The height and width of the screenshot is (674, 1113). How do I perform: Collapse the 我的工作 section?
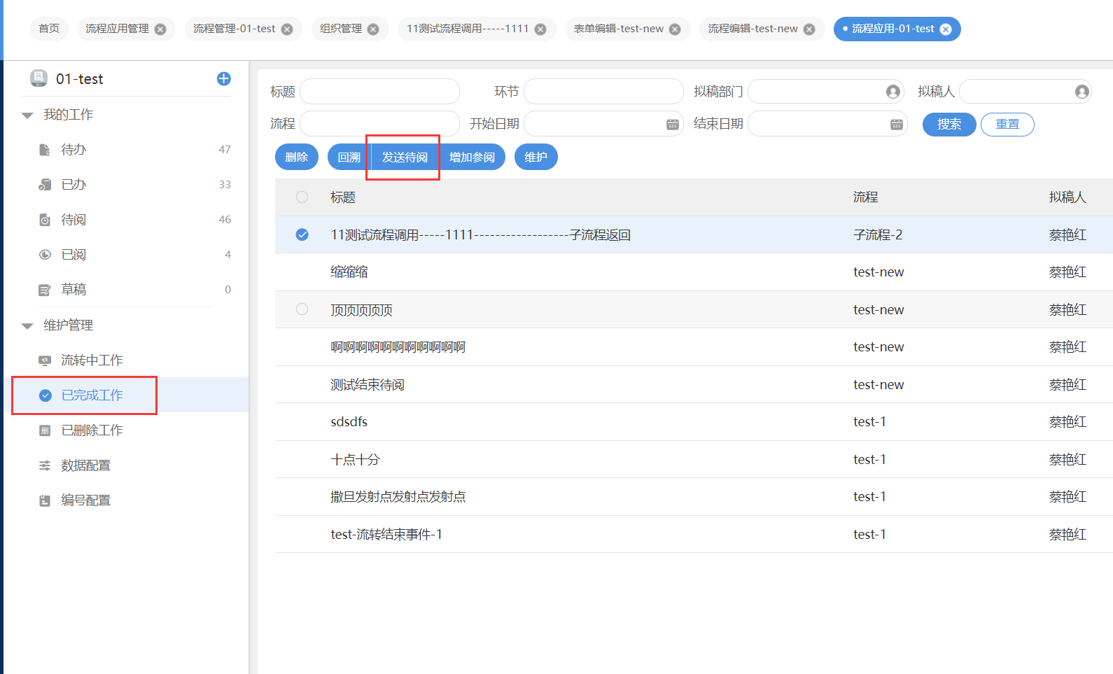27,115
